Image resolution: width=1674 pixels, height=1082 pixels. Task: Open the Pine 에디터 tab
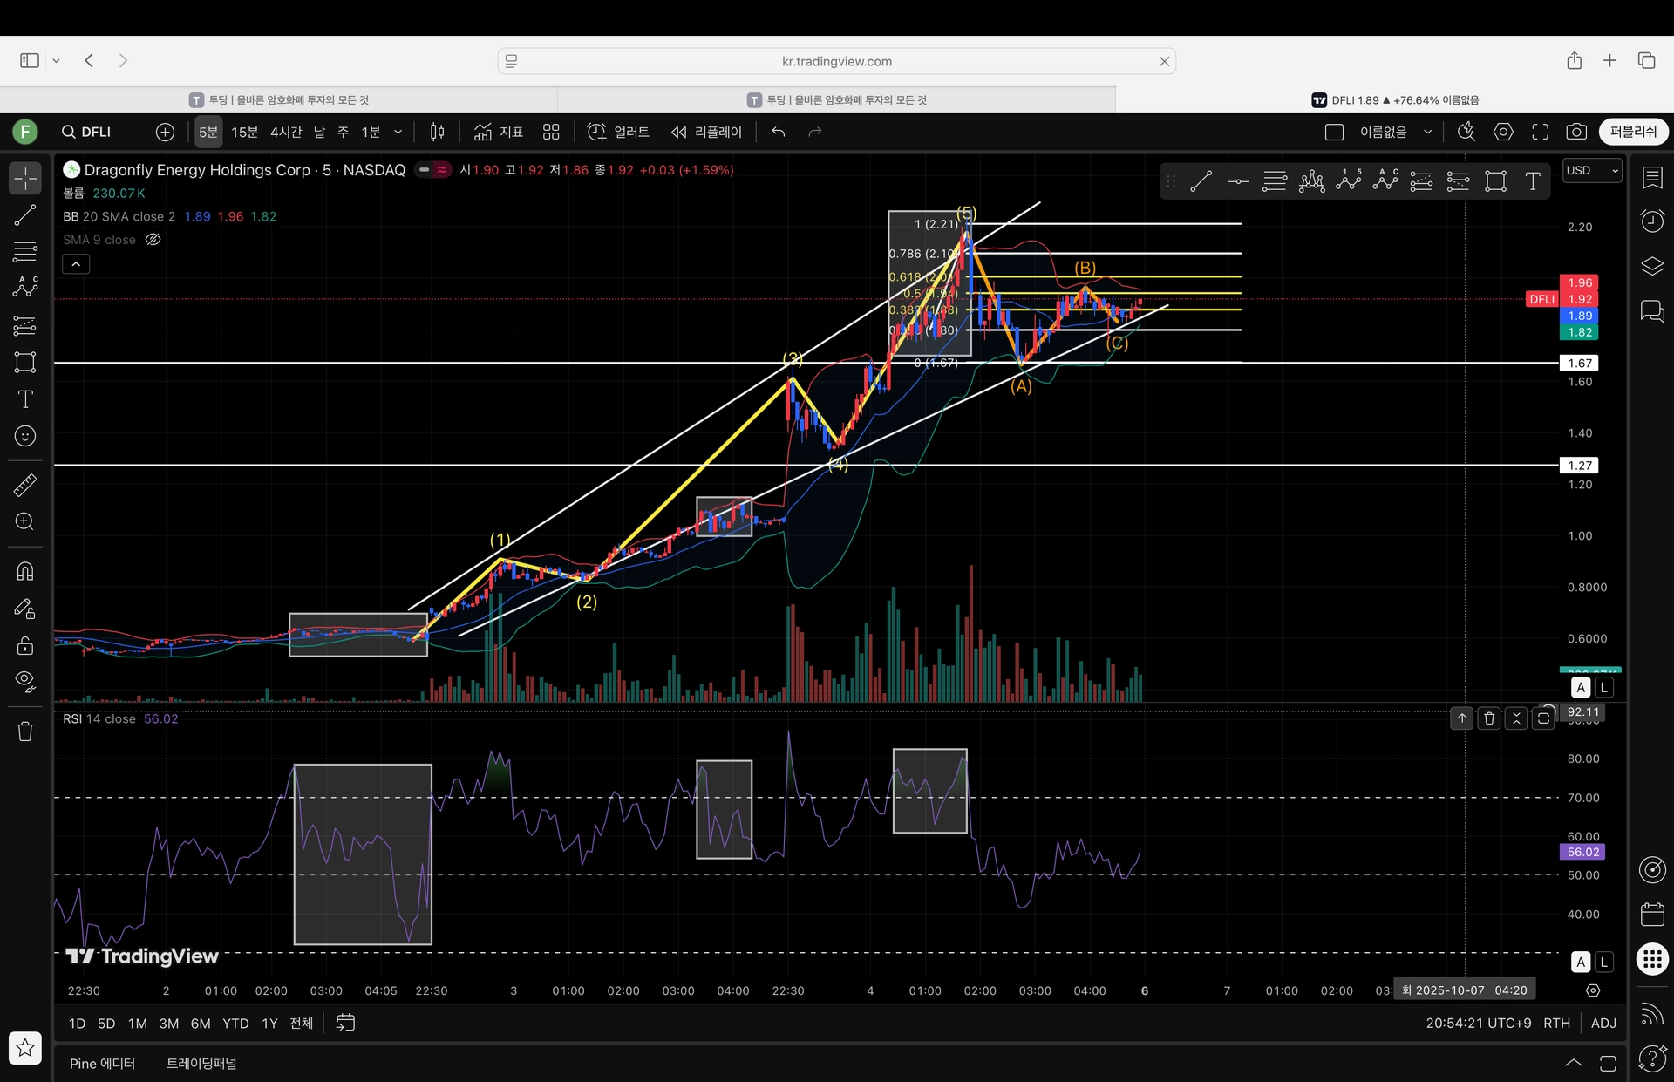(102, 1063)
